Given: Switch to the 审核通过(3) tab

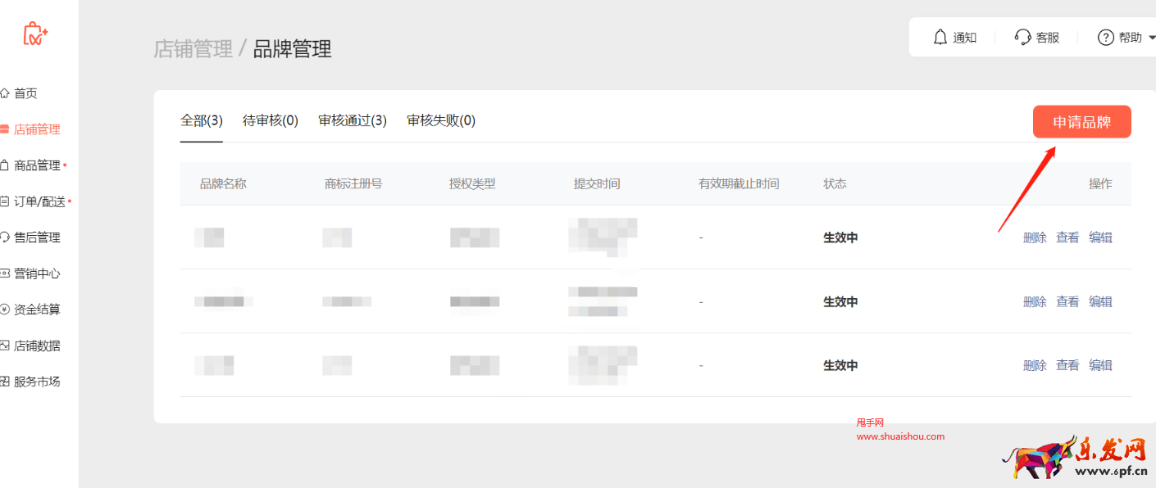Looking at the screenshot, I should click(353, 120).
